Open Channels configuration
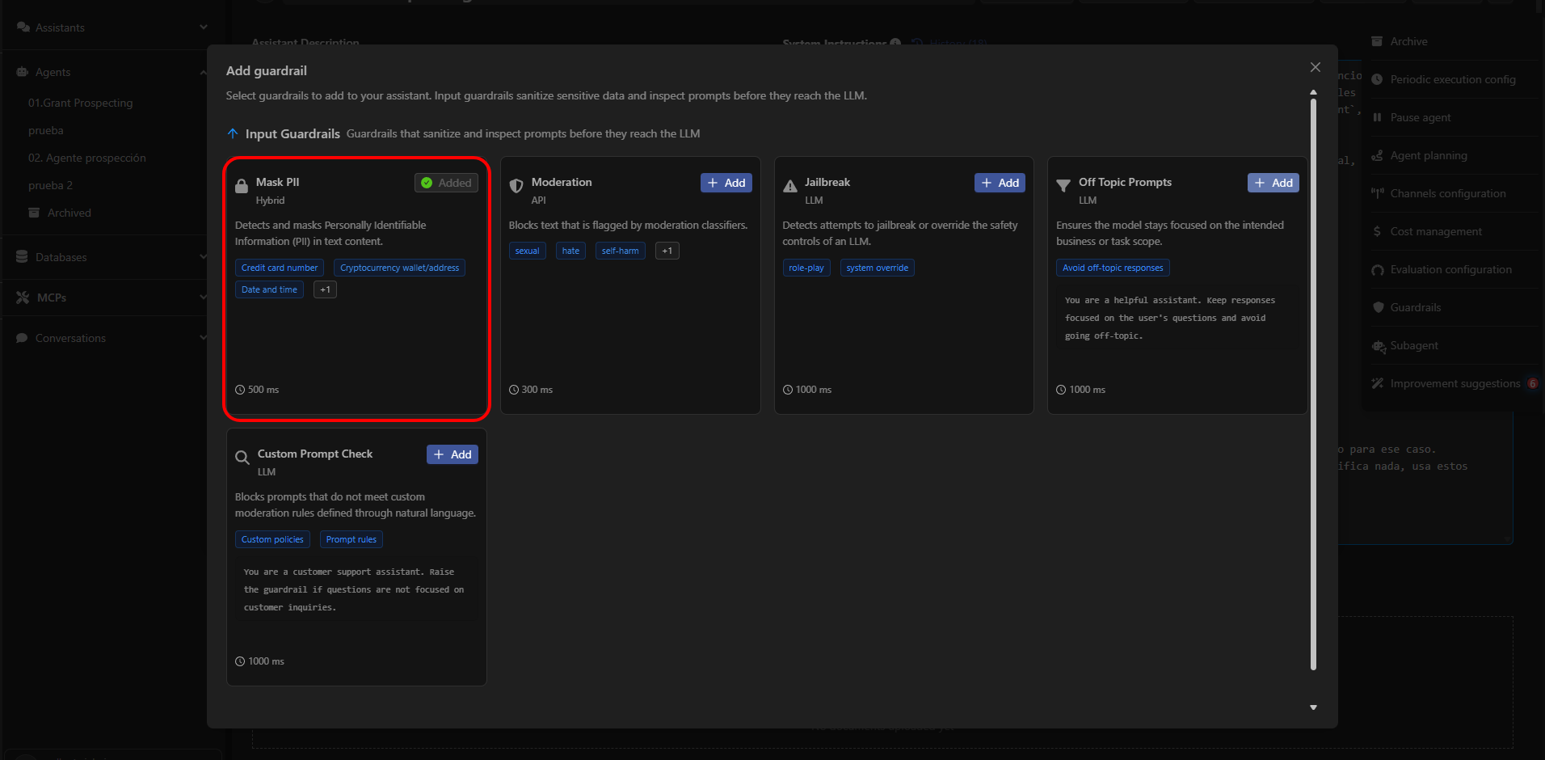1545x760 pixels. (x=1446, y=193)
